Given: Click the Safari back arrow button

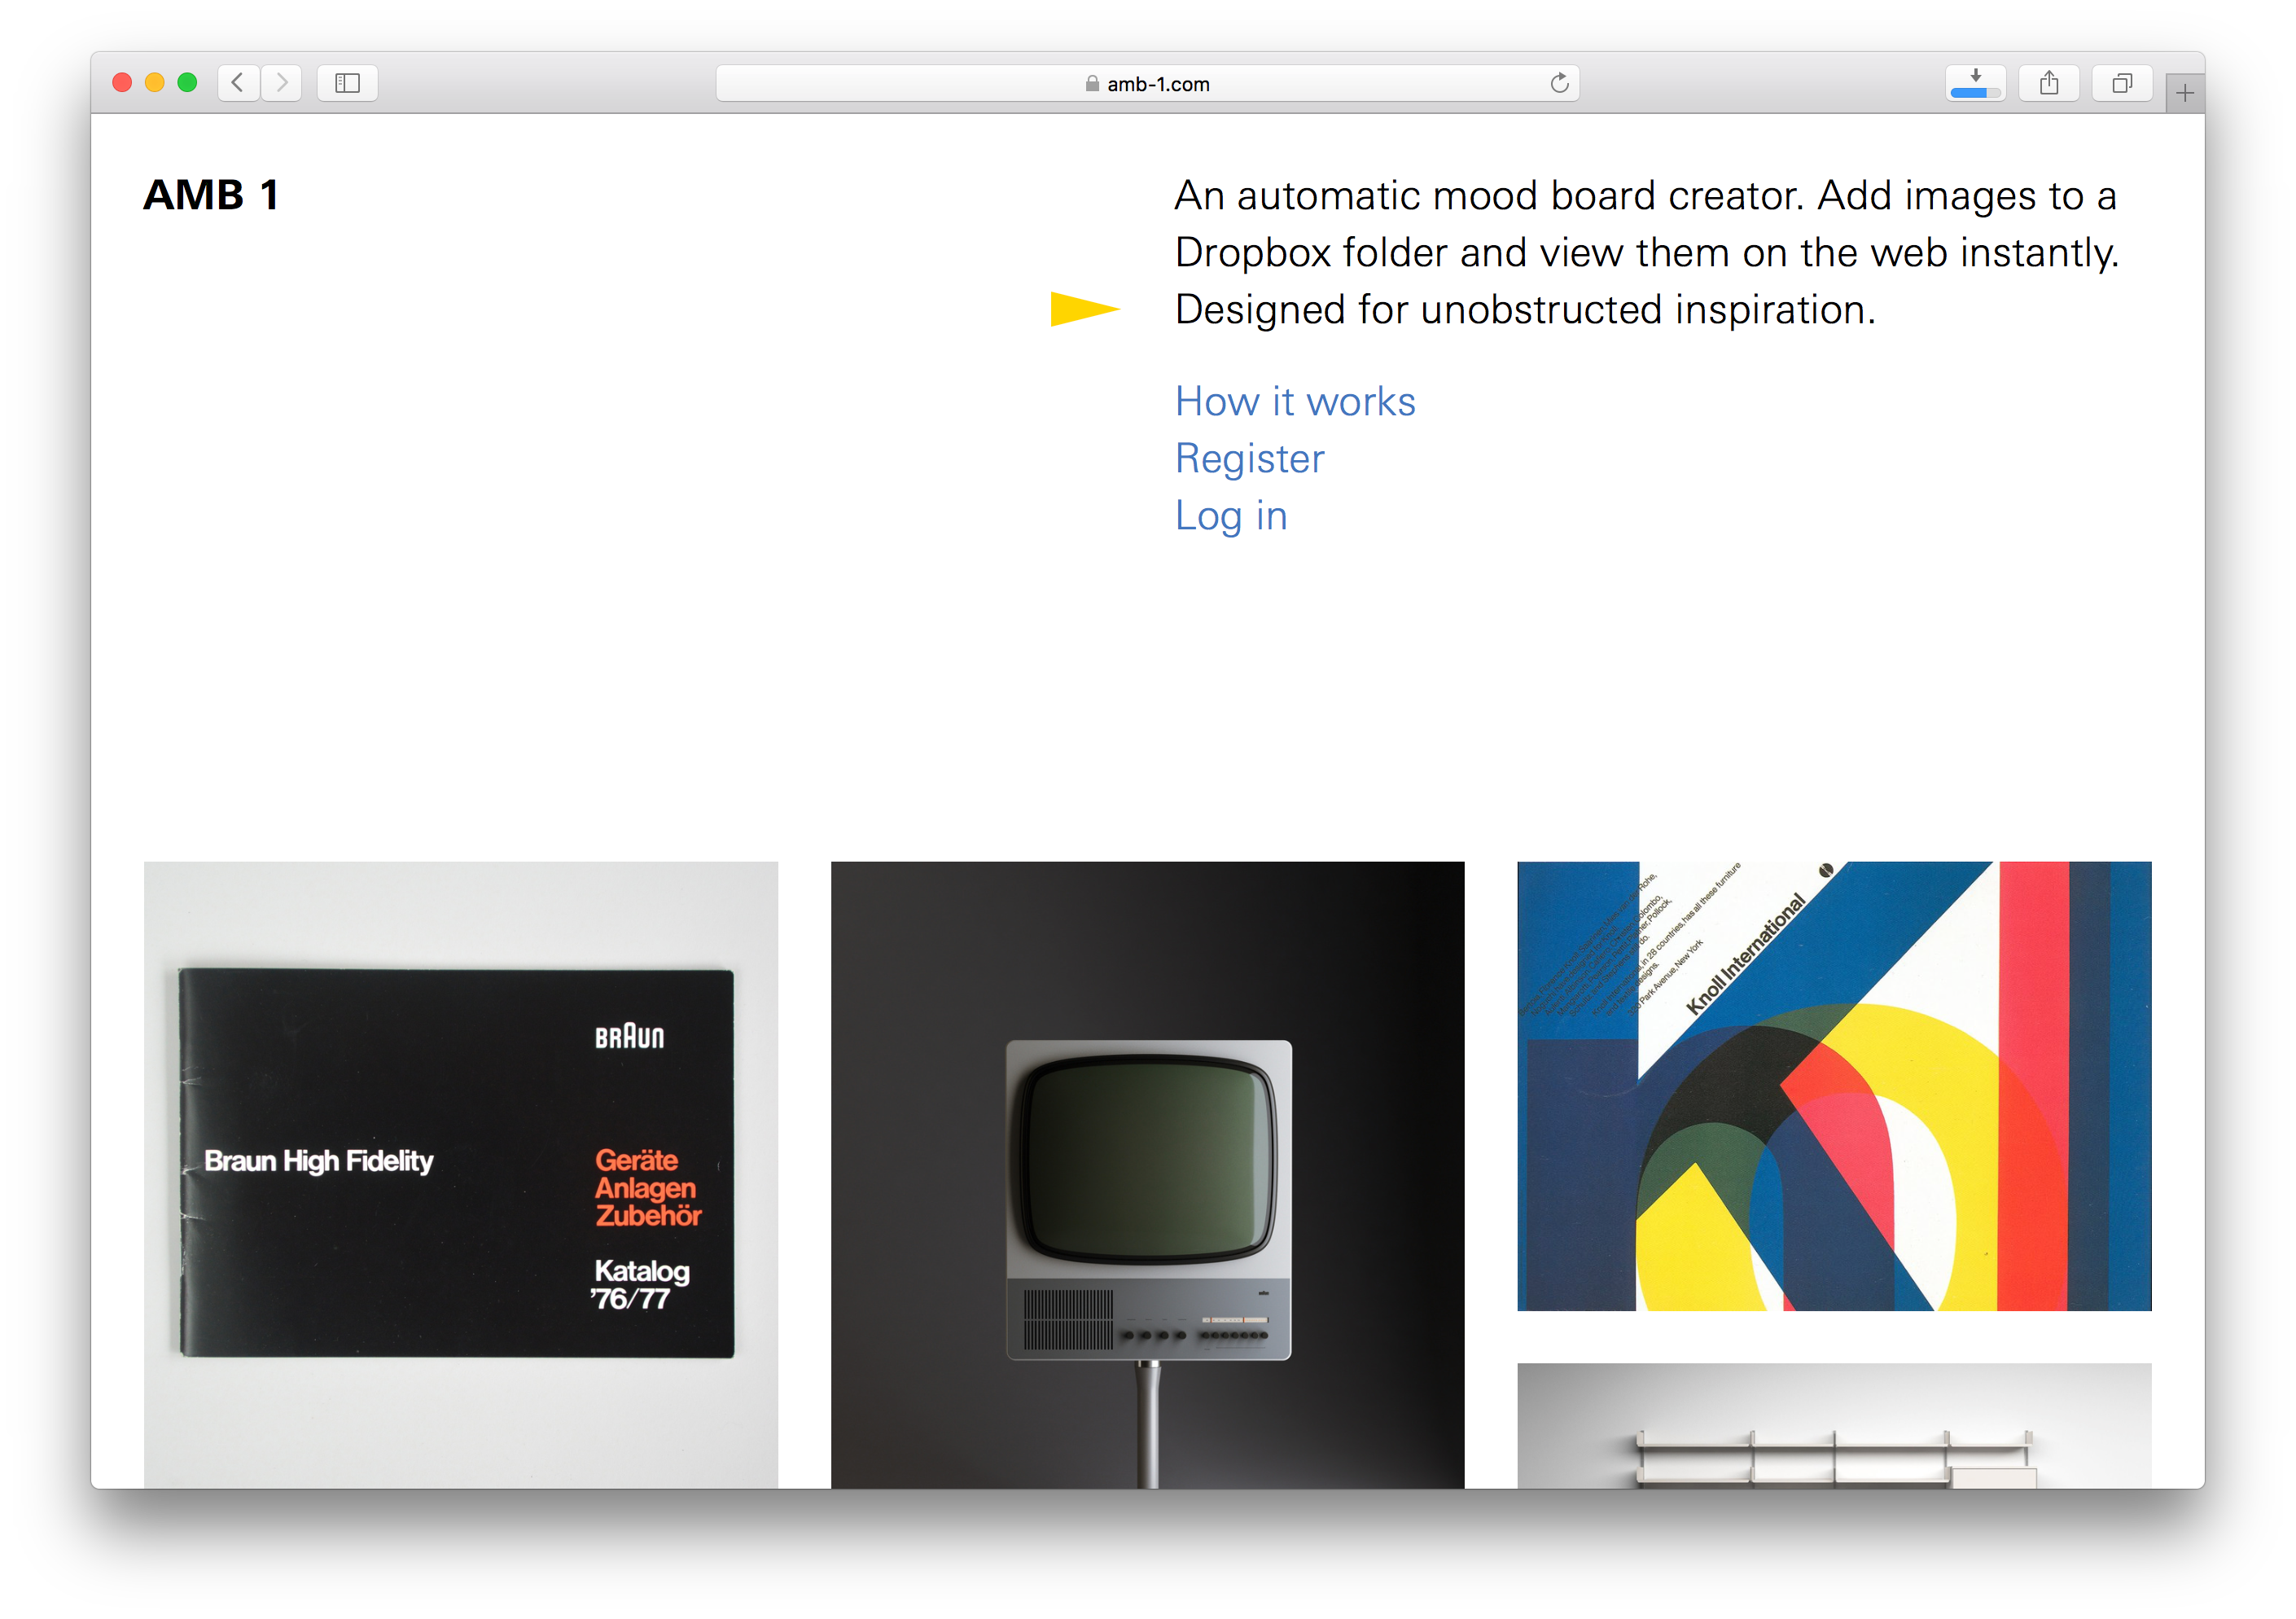Looking at the screenshot, I should point(238,83).
